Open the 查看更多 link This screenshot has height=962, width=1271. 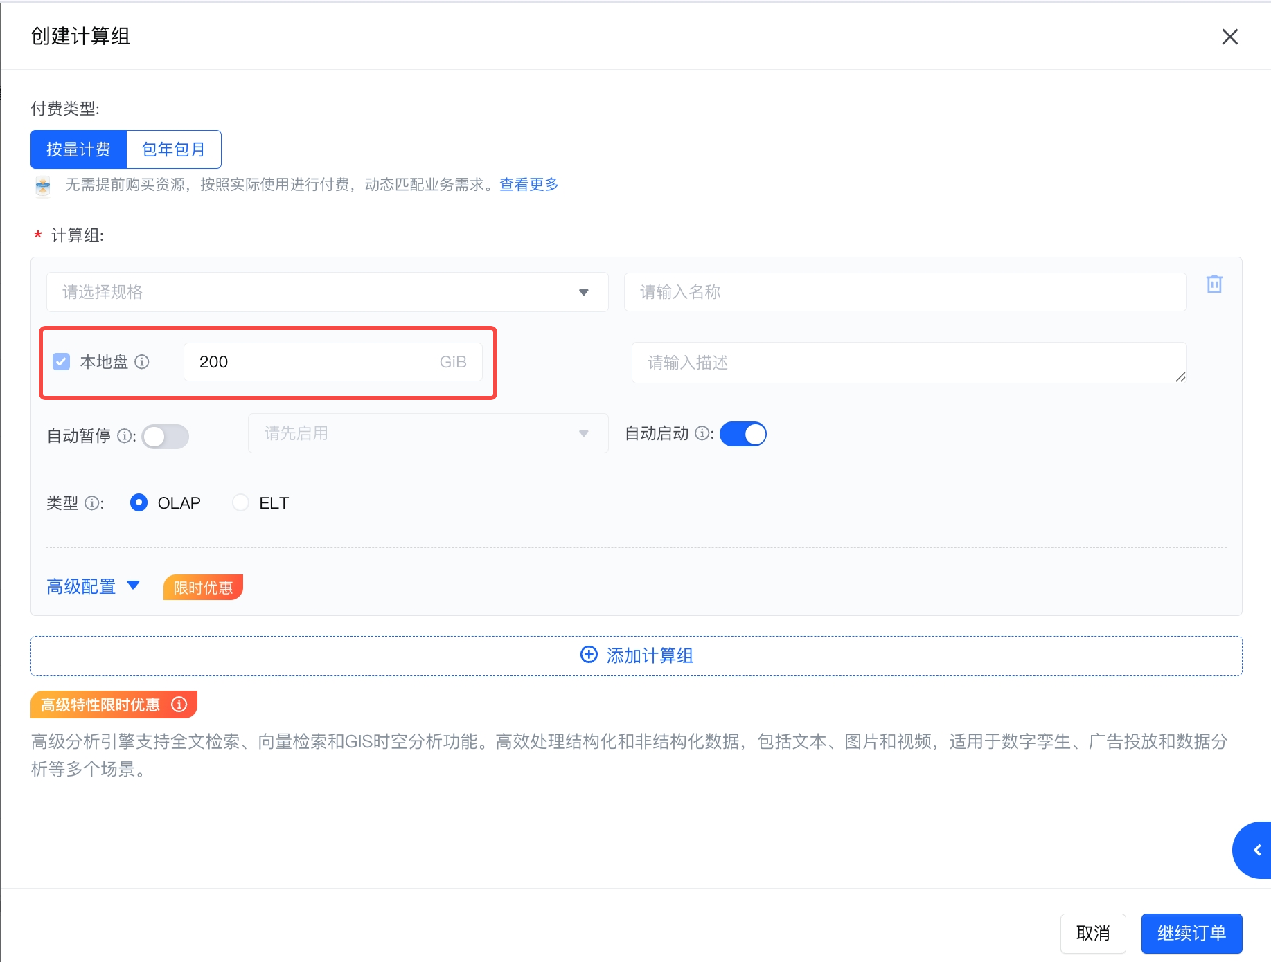(x=529, y=185)
